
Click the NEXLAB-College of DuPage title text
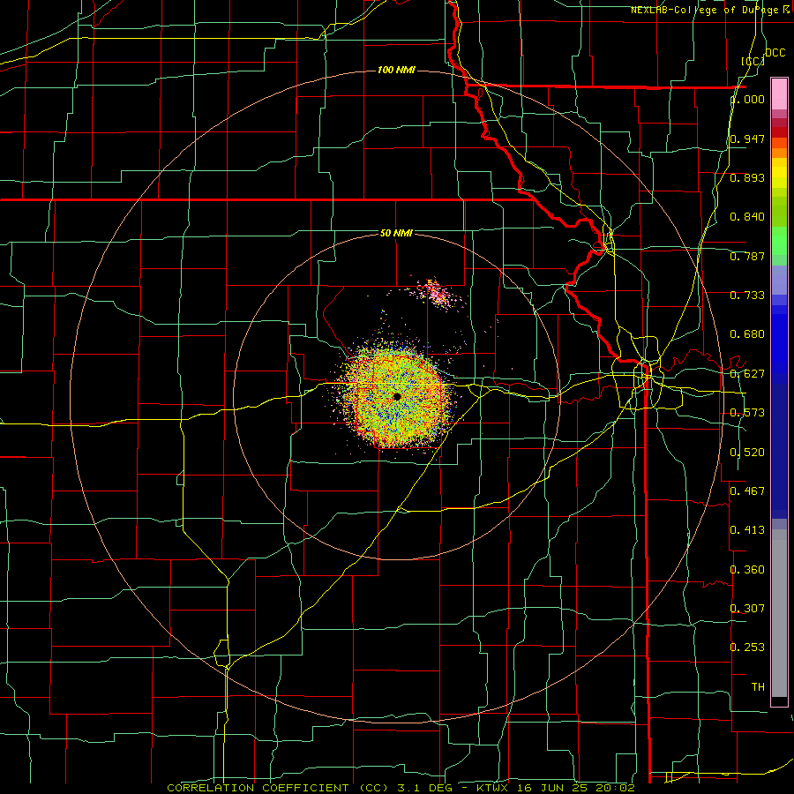click(x=709, y=10)
